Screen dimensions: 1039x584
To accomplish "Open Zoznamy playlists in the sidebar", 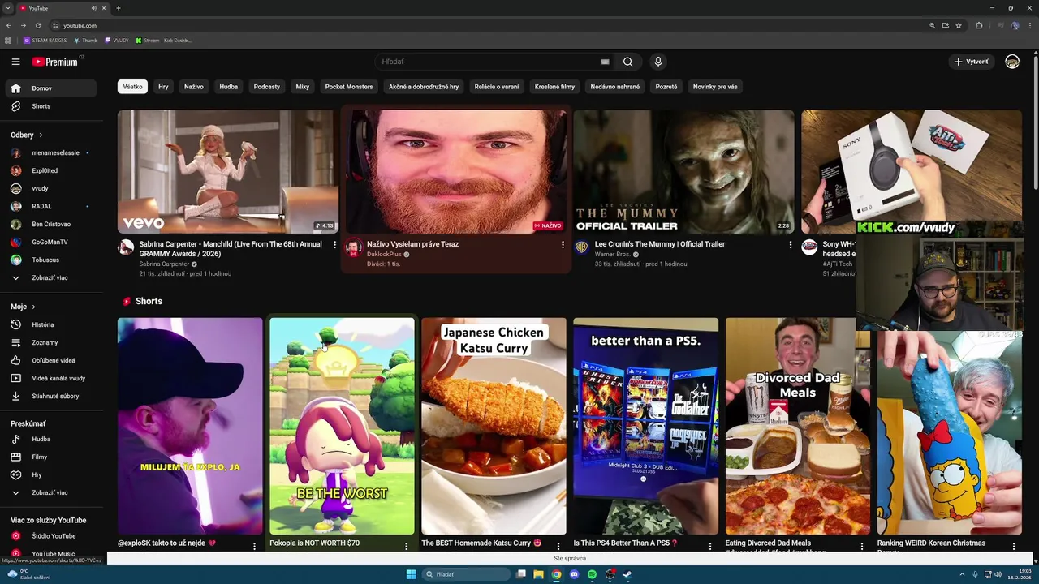I will pyautogui.click(x=50, y=342).
